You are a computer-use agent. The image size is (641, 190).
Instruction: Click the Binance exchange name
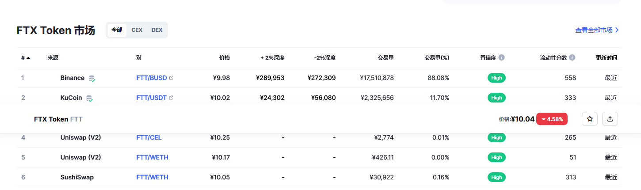(x=72, y=78)
